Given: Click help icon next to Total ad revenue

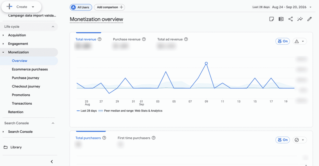Looking at the screenshot, I should pyautogui.click(x=186, y=39).
